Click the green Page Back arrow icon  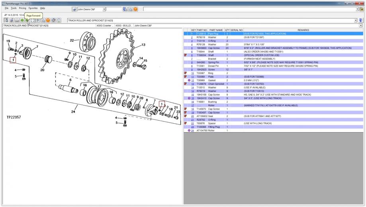tap(22, 20)
